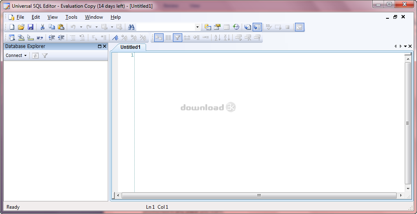The width and height of the screenshot is (417, 214).
Task: Open the Connect dropdown in Database Explorer
Action: (x=16, y=55)
